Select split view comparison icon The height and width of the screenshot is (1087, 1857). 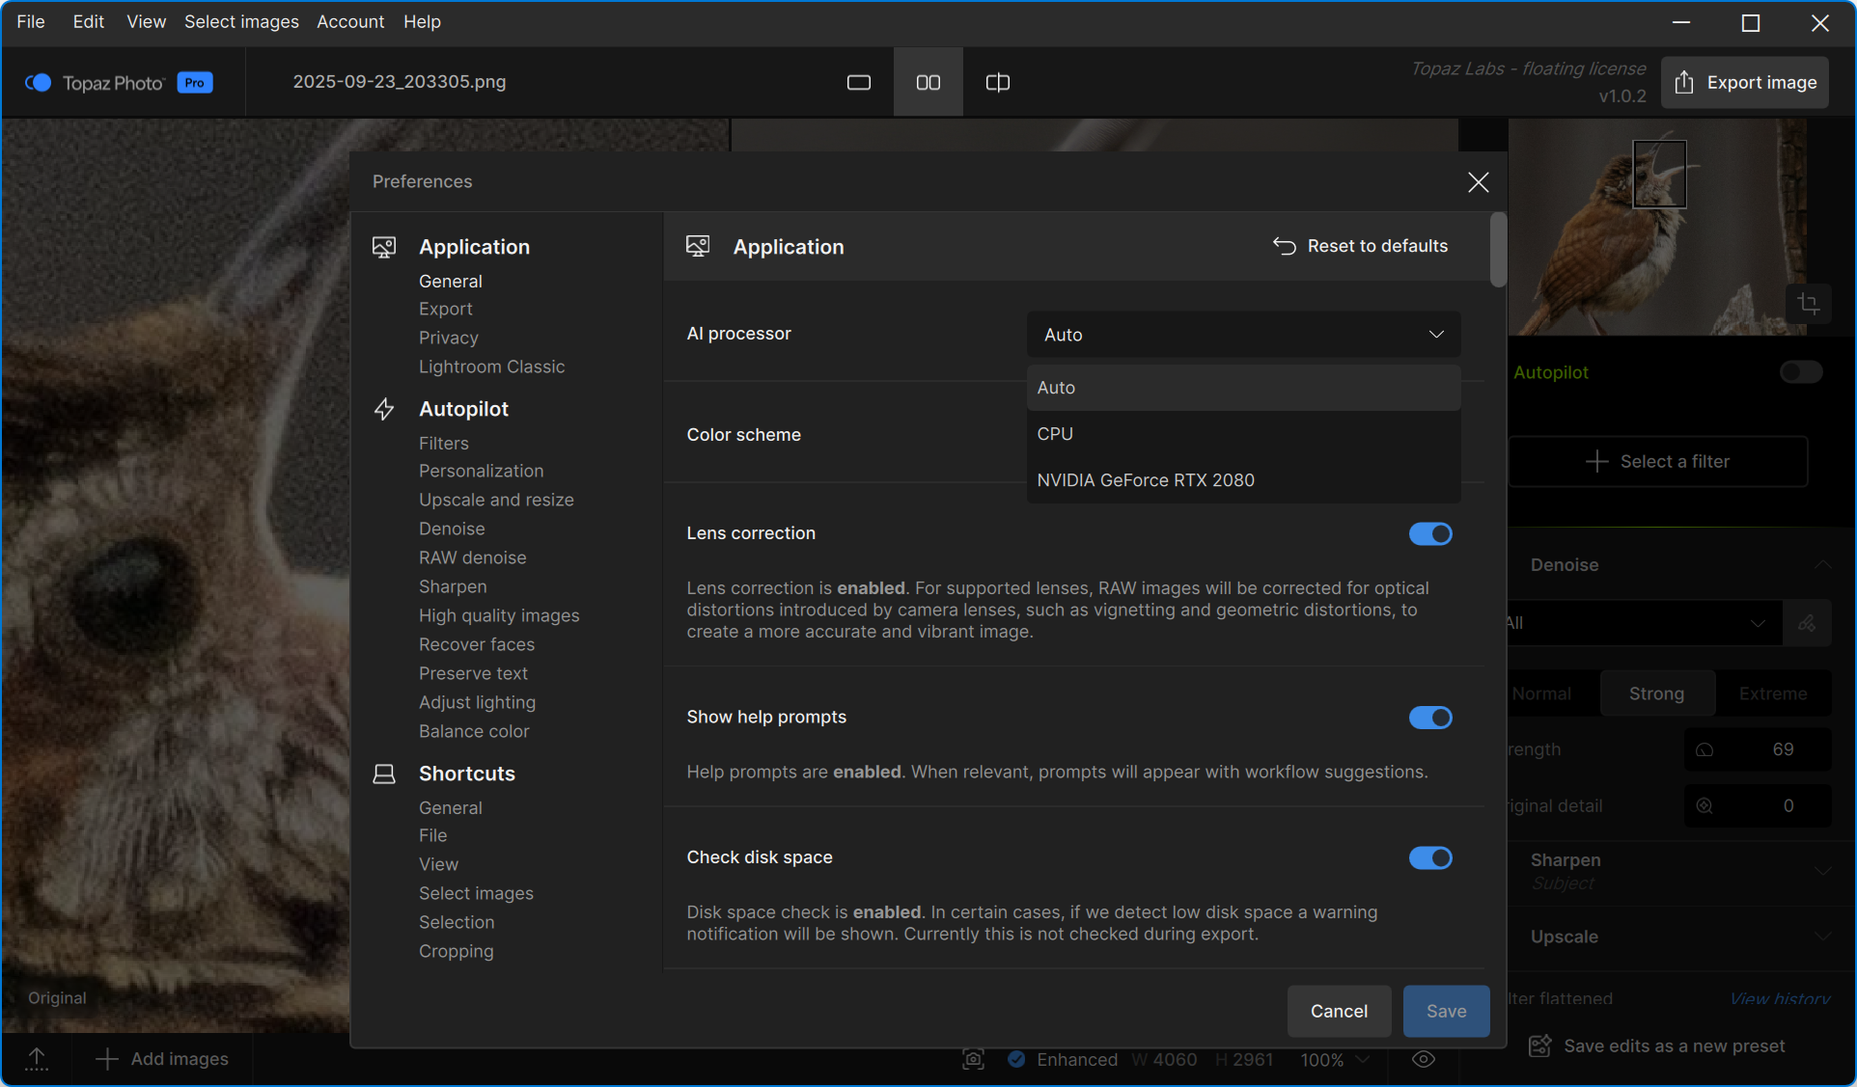[997, 83]
